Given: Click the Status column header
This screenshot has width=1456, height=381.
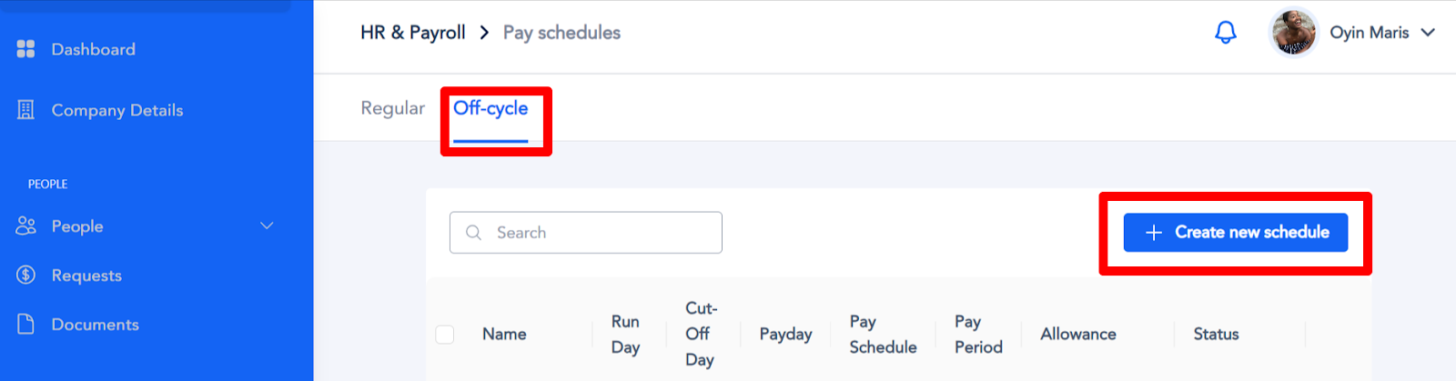Looking at the screenshot, I should click(x=1216, y=335).
